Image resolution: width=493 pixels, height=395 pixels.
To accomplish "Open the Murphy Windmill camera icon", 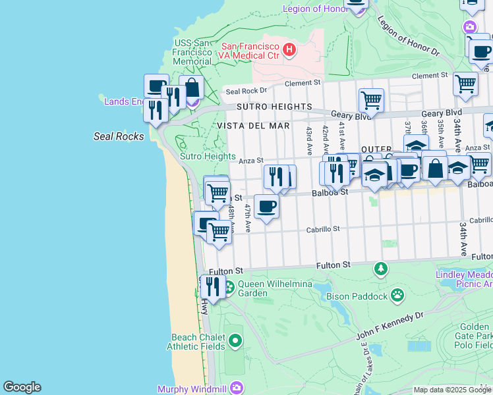I will (x=238, y=388).
